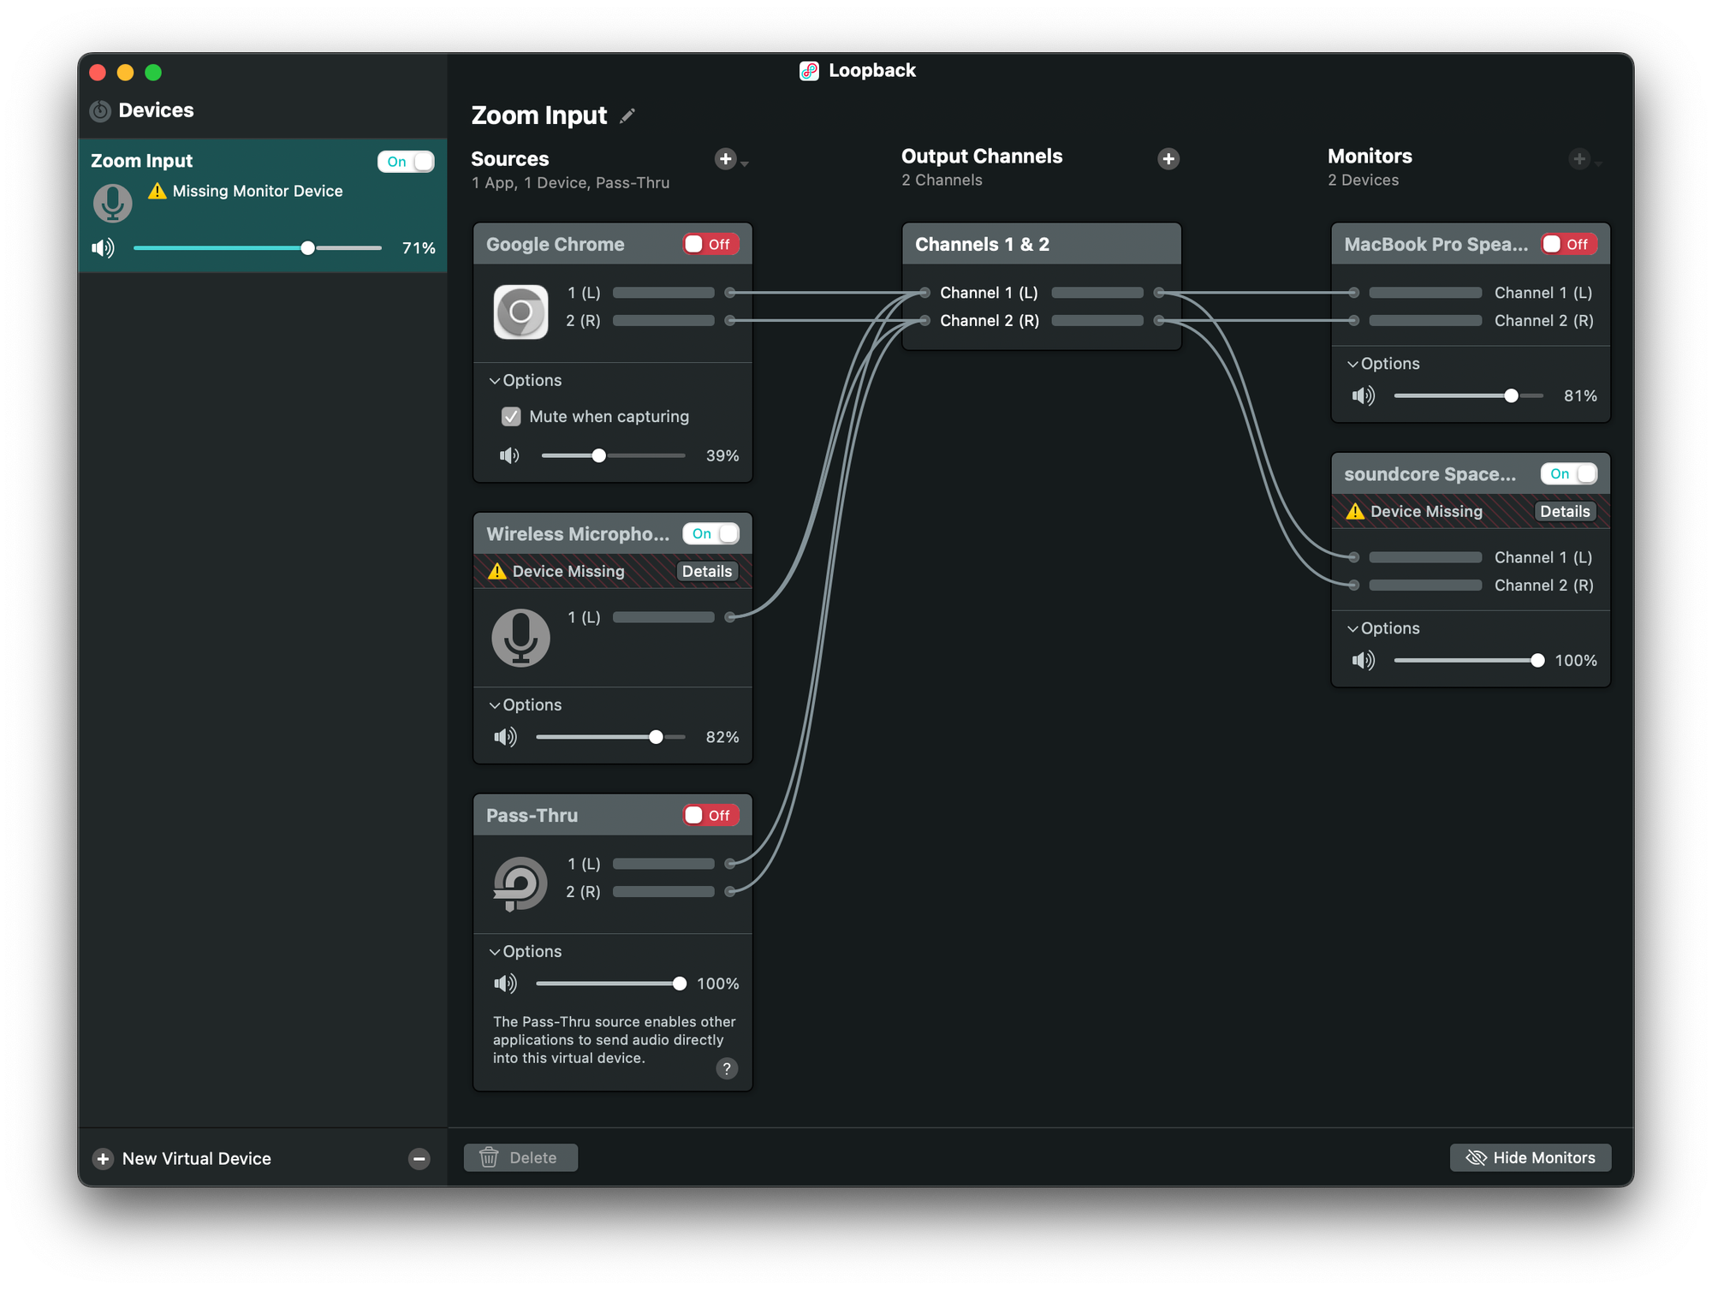
Task: Click the Pass-Thru volume speaker icon
Action: tap(505, 984)
